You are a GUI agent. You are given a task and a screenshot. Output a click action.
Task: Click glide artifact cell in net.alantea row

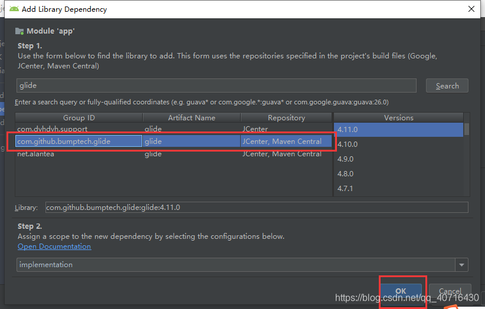[x=192, y=153]
